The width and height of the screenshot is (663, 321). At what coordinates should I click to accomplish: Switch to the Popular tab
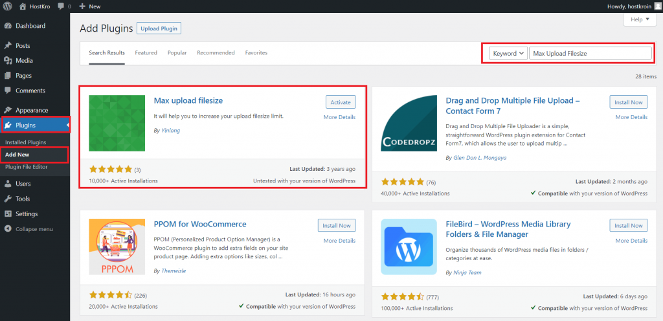tap(177, 53)
